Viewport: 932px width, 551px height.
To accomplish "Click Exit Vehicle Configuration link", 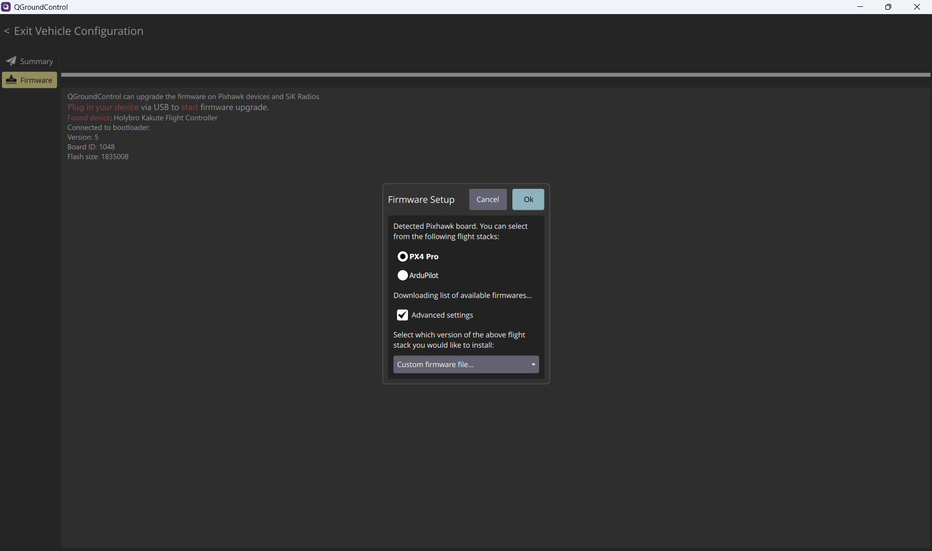I will (x=74, y=31).
